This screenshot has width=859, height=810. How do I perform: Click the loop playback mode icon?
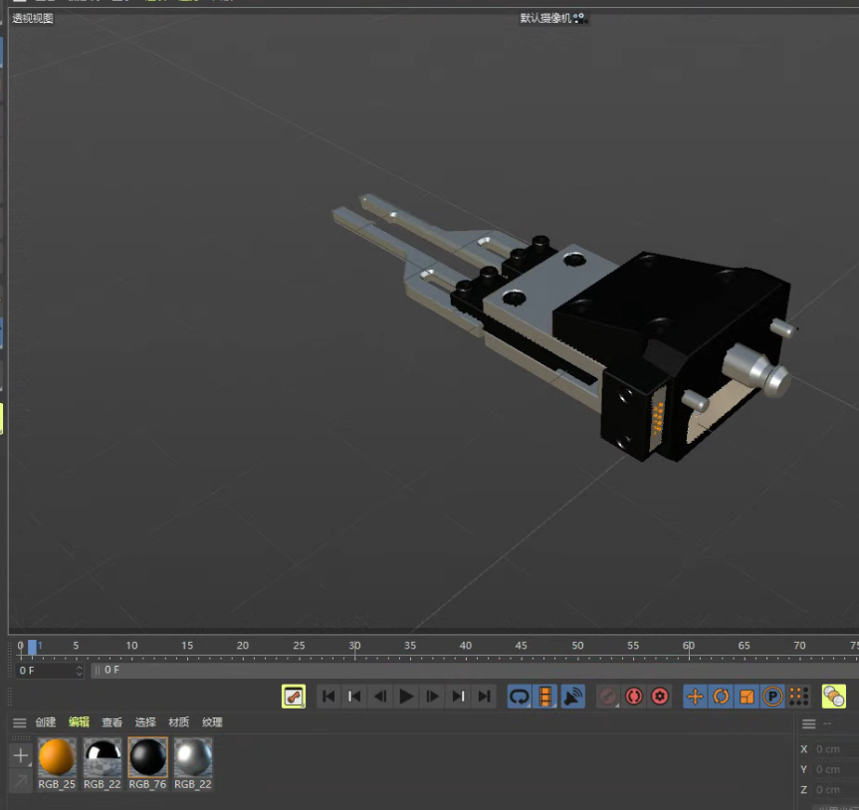point(520,697)
